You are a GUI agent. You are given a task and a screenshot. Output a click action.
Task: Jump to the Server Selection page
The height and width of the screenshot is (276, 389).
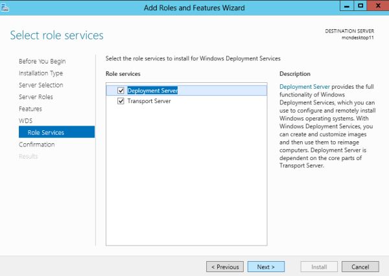pos(41,85)
